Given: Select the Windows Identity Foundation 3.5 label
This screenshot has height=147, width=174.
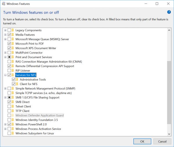Looking at the screenshot, I should coord(37,120).
